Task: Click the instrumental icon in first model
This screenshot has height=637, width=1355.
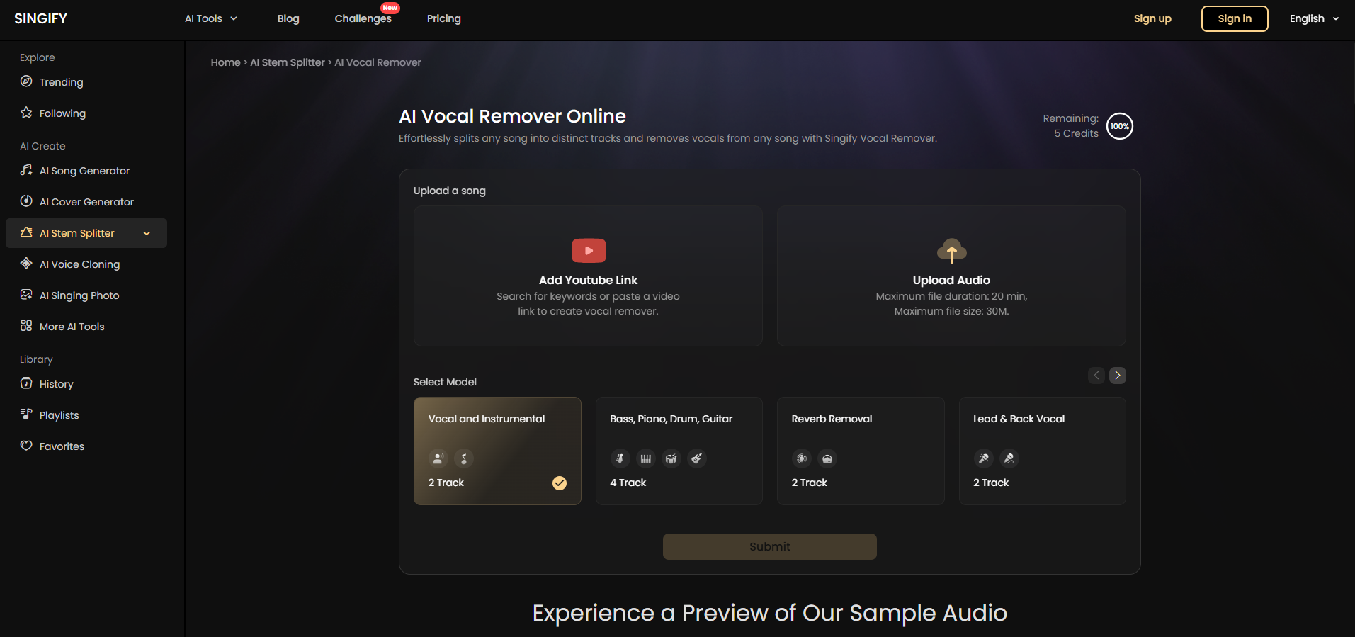Action: coord(464,458)
